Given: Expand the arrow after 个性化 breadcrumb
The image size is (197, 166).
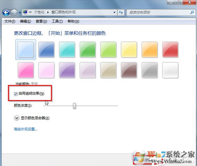Looking at the screenshot, I should (48, 12).
